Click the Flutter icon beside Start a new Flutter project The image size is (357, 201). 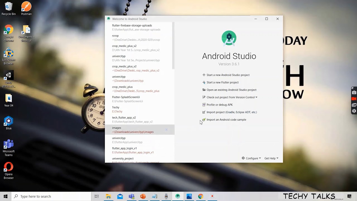(x=204, y=82)
